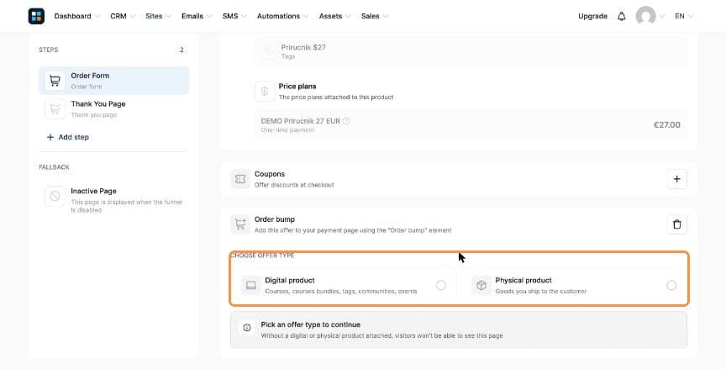
Task: Delete the Order bump with trash icon
Action: click(x=677, y=224)
